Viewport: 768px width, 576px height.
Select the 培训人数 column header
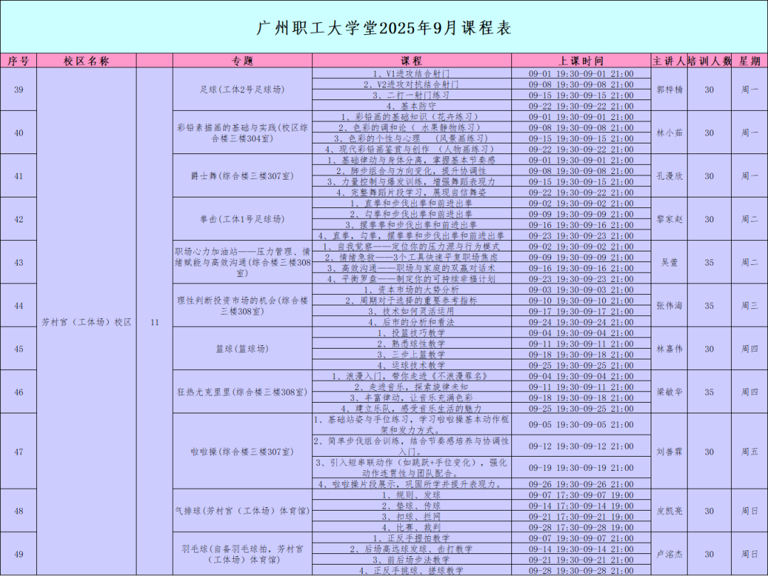[709, 61]
